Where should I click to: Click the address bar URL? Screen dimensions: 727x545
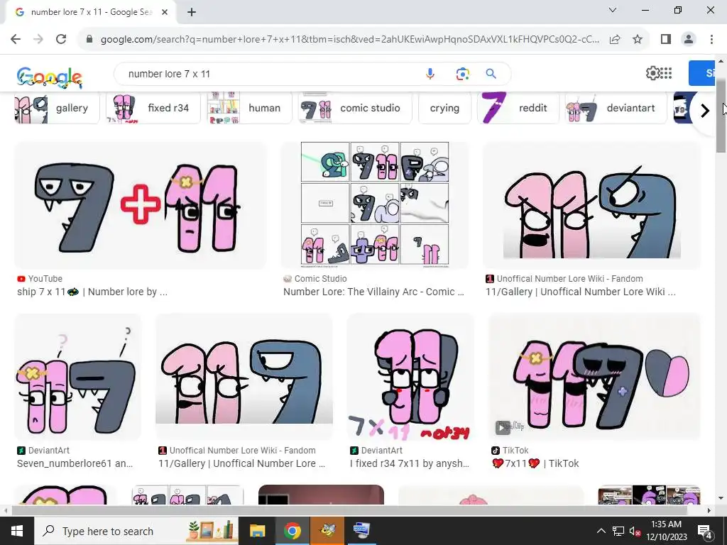point(350,40)
